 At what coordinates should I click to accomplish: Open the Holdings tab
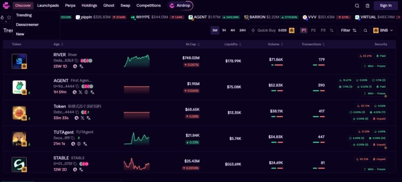click(x=89, y=5)
